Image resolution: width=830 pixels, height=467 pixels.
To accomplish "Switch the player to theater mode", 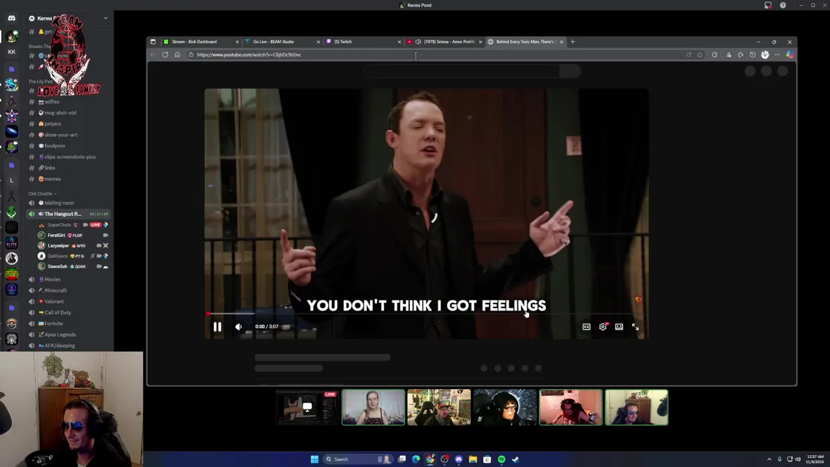I will coord(619,327).
